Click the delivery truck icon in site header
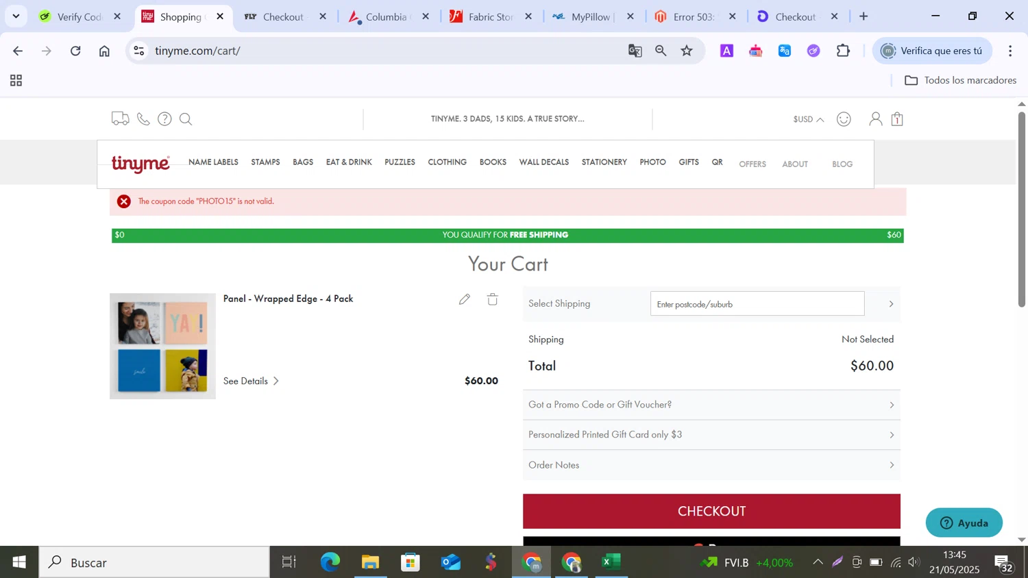Screen dimensions: 1028x578 point(120,118)
